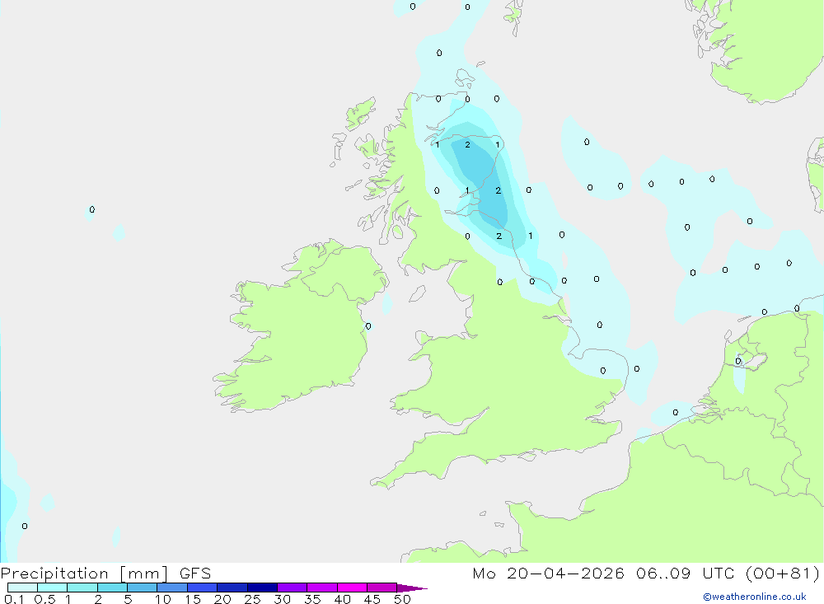This screenshot has width=824, height=604.
Task: Click the legend label '0.5'
Action: 44,599
